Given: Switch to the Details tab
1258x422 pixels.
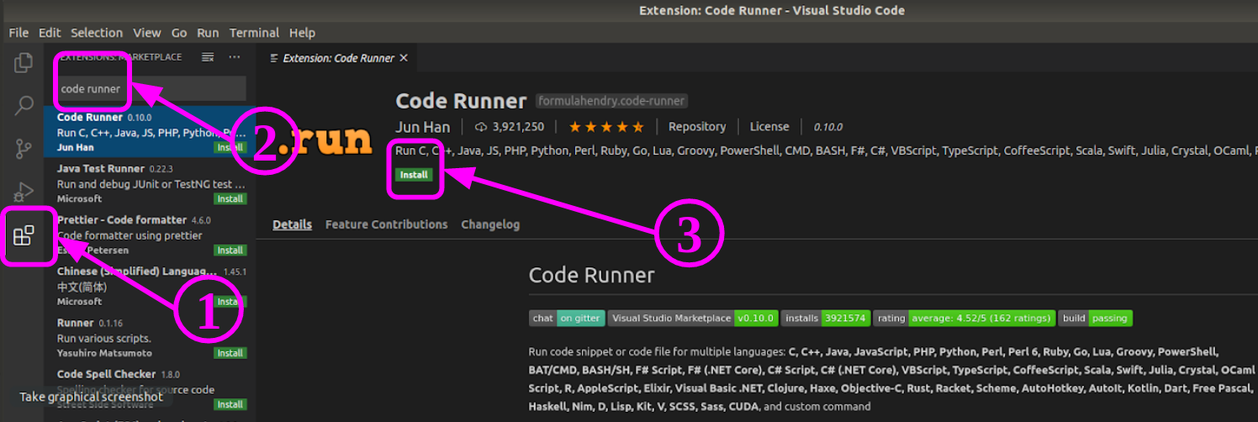Looking at the screenshot, I should click(x=292, y=224).
